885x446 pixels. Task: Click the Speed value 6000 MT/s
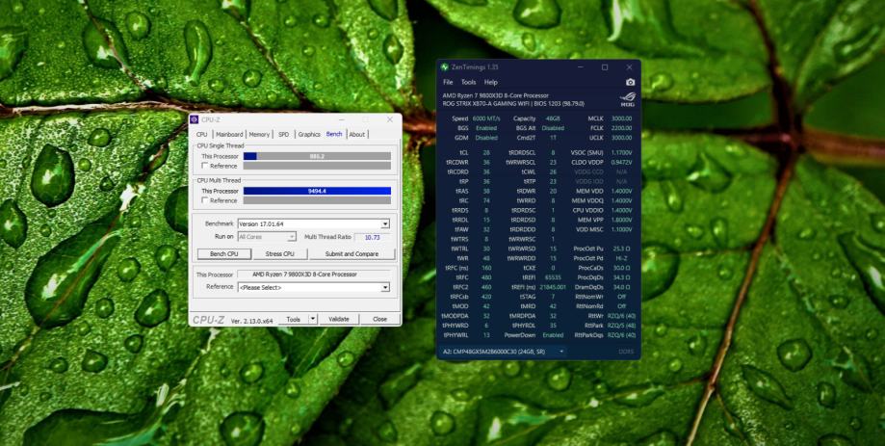(x=486, y=118)
